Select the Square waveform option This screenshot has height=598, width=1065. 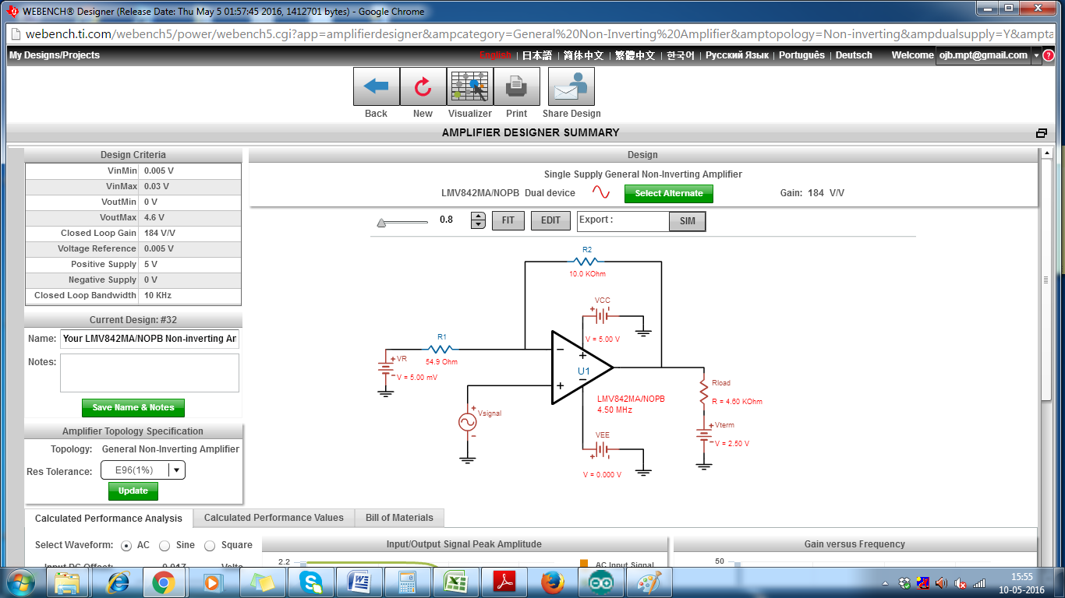coord(209,545)
